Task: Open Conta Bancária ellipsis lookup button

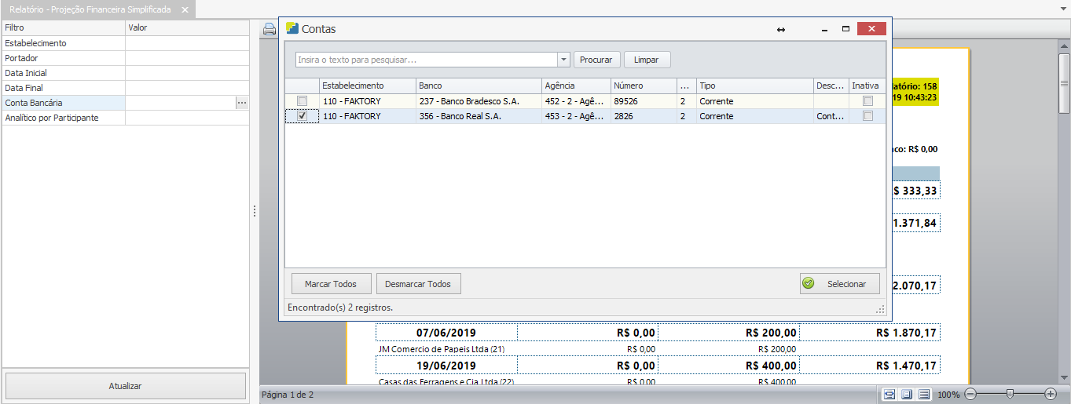Action: (242, 103)
